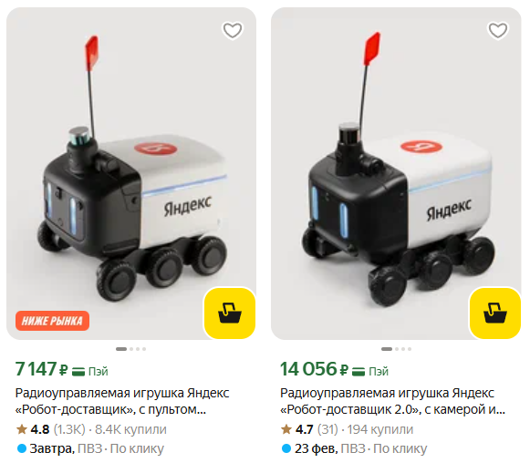Click blue delivery dot next to Завтра
530x473 pixels.
(22, 448)
